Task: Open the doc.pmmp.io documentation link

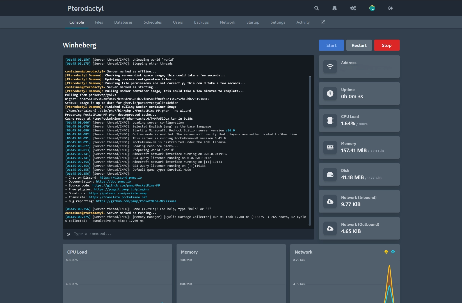Action: coord(113,181)
